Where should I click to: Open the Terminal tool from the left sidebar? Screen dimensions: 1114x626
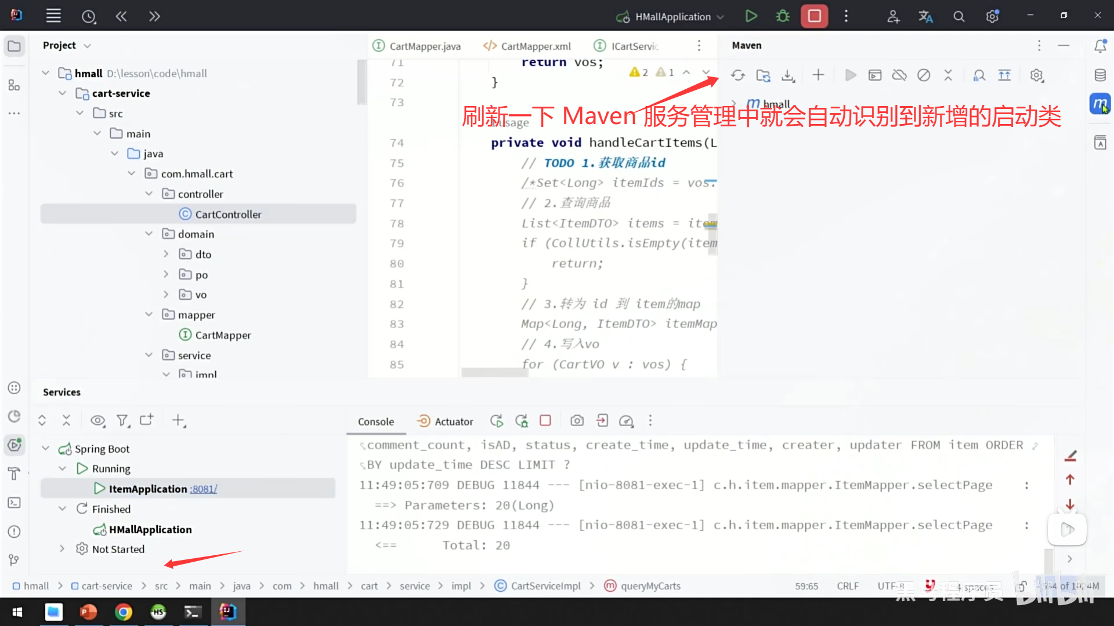click(x=14, y=502)
